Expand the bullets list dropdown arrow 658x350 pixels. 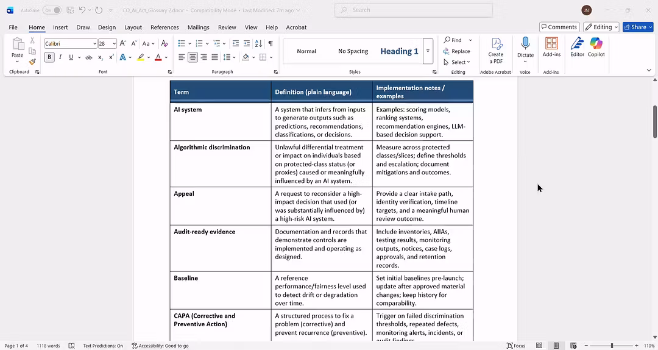click(x=189, y=44)
